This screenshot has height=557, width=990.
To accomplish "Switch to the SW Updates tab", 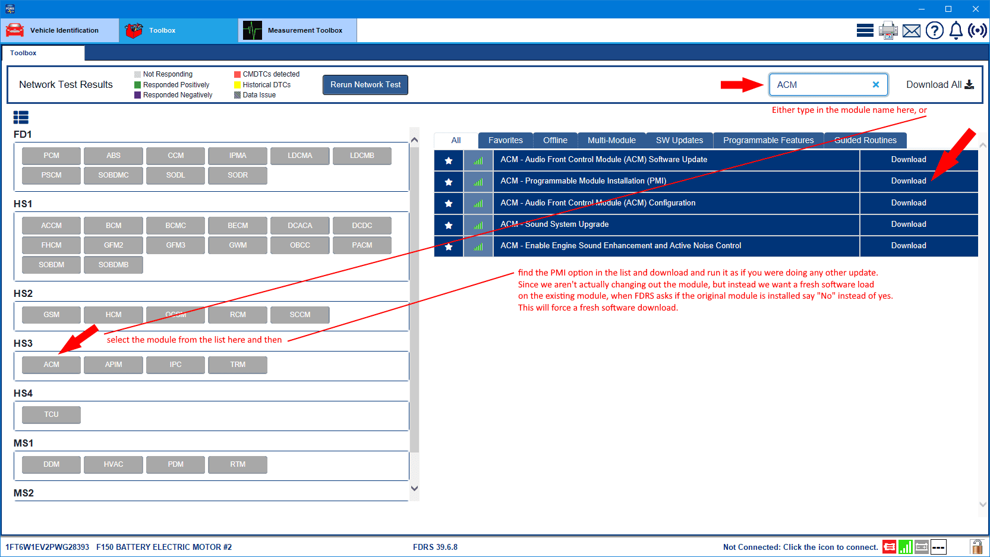I will point(679,141).
